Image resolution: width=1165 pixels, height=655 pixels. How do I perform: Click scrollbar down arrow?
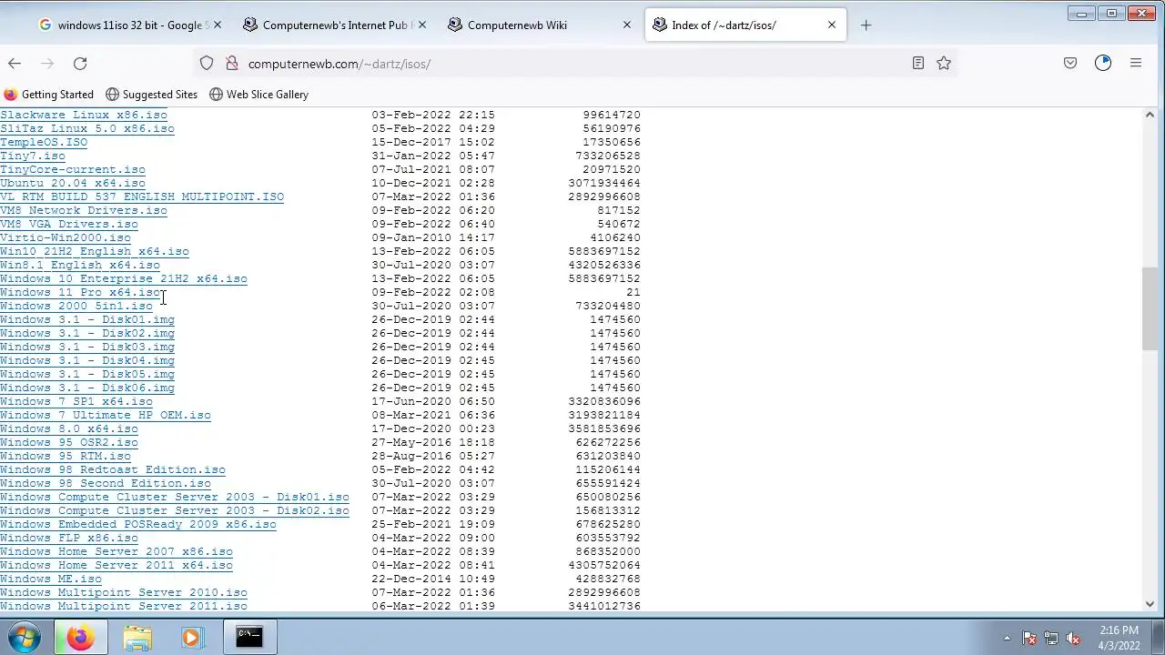(x=1150, y=604)
